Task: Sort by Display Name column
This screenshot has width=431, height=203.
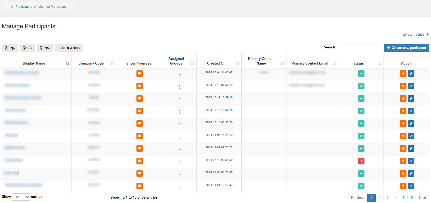Action: [x=37, y=61]
